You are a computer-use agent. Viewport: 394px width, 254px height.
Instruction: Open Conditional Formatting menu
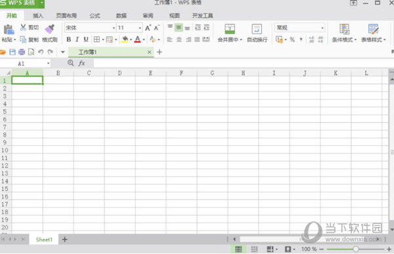coord(344,33)
